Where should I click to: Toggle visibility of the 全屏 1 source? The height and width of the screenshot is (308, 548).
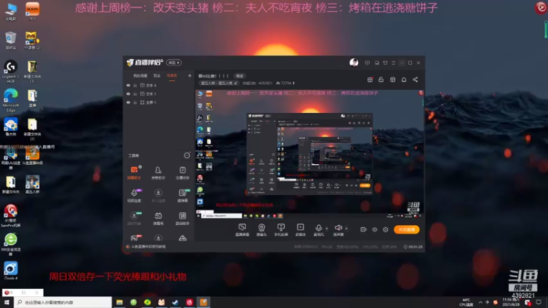[x=128, y=102]
